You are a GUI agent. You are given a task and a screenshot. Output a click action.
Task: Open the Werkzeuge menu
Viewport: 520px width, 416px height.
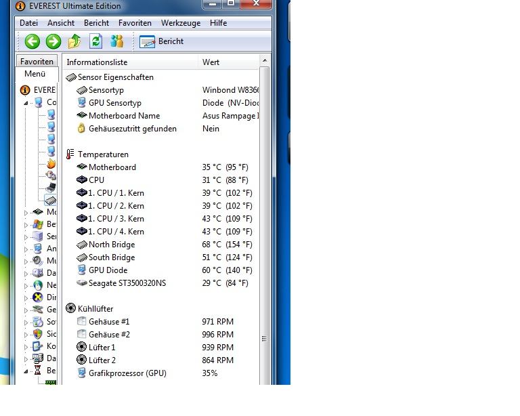pyautogui.click(x=181, y=23)
